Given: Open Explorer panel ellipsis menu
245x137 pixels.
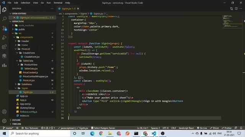Looking at the screenshot, I should coord(52,8).
